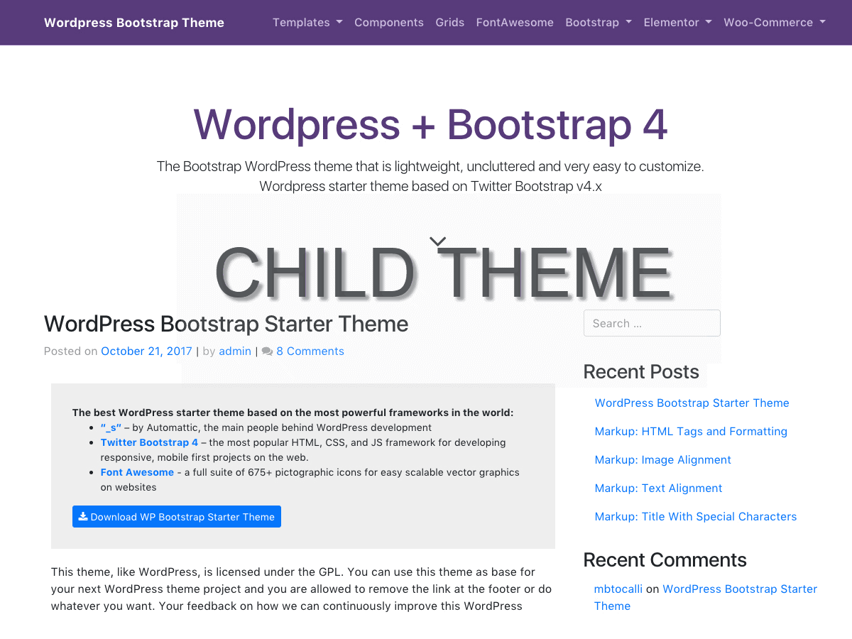Click the Recent Posts heading
This screenshot has height=639, width=852.
tap(641, 371)
